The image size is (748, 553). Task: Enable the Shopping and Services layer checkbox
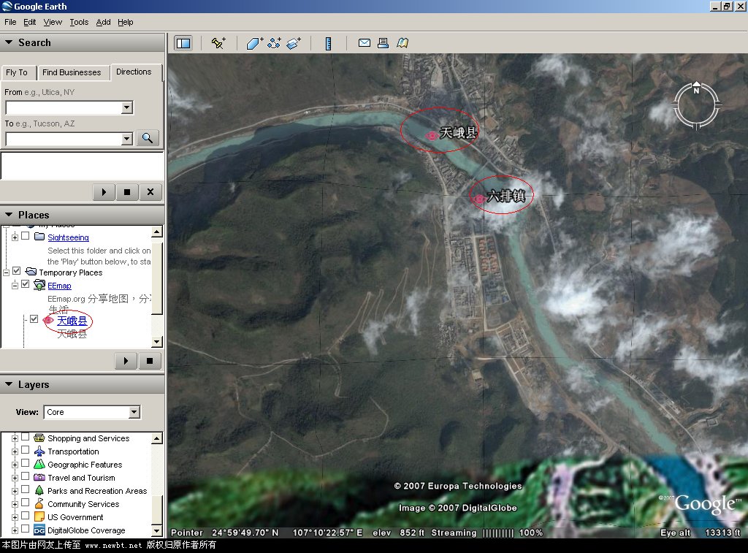(26, 437)
